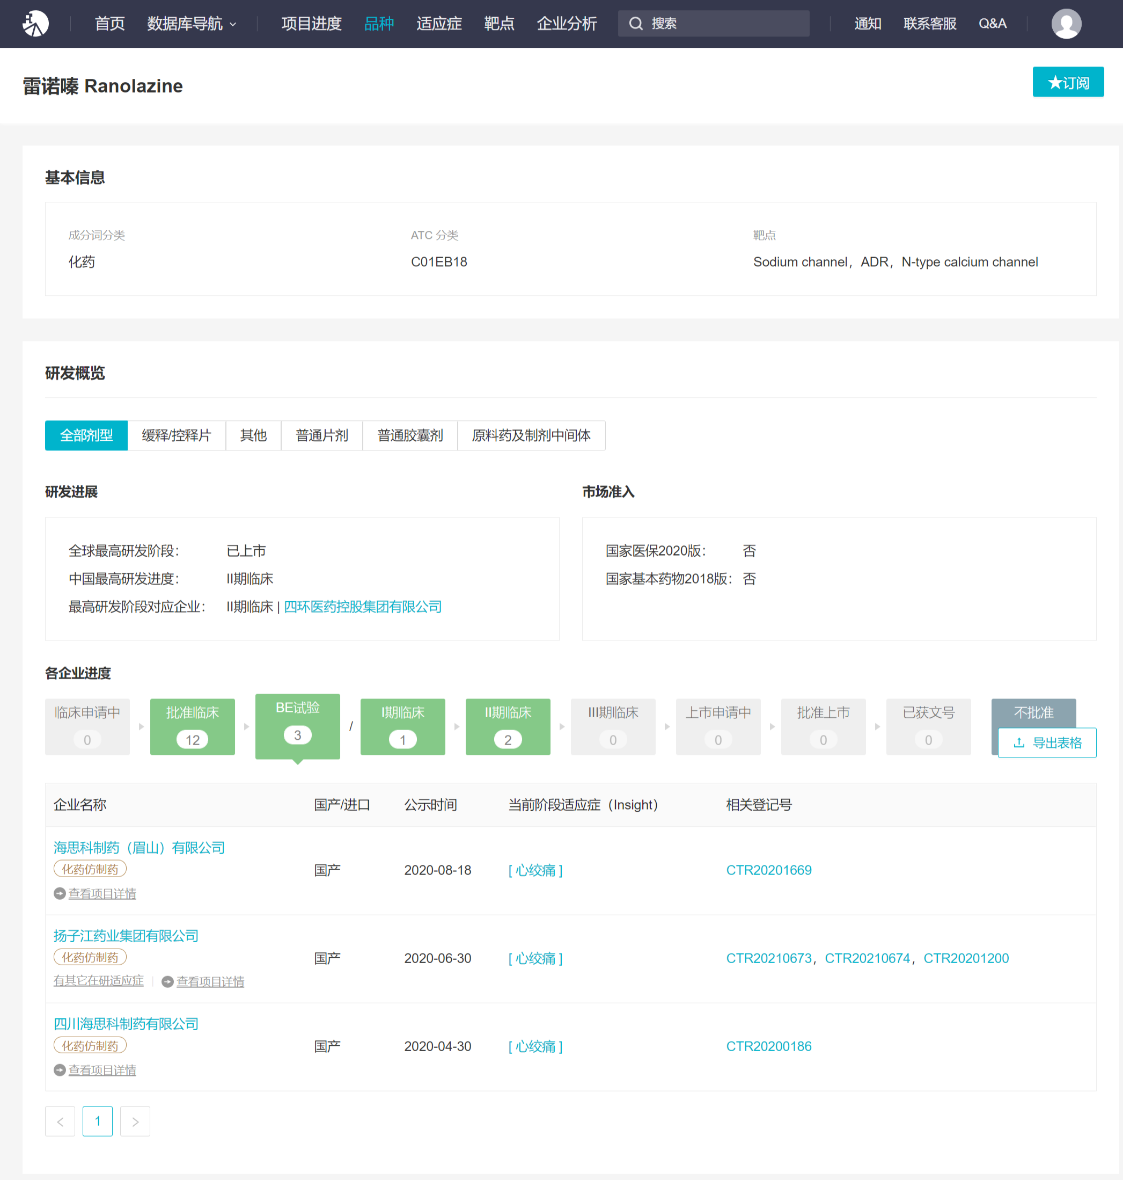
Task: Open 适应症 navigation item
Action: [x=439, y=24]
